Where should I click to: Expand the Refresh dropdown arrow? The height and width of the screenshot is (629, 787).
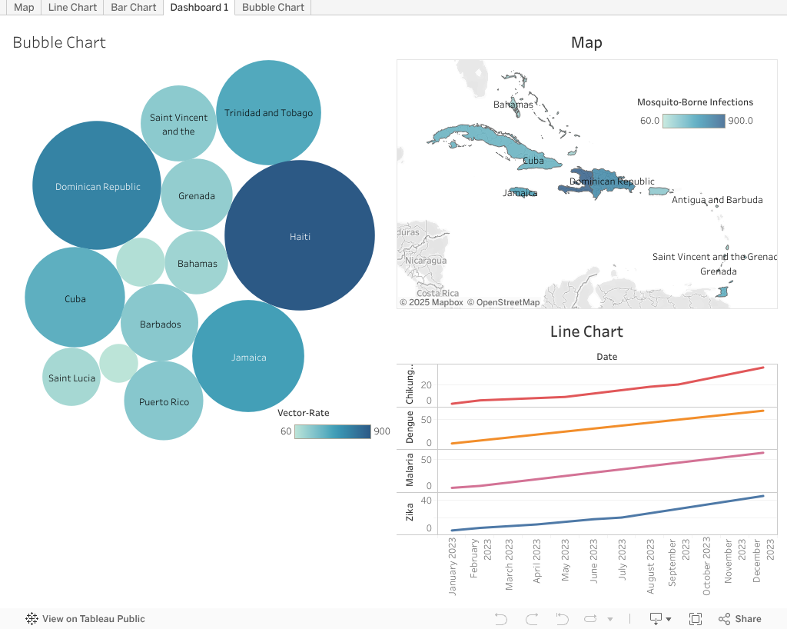610,619
